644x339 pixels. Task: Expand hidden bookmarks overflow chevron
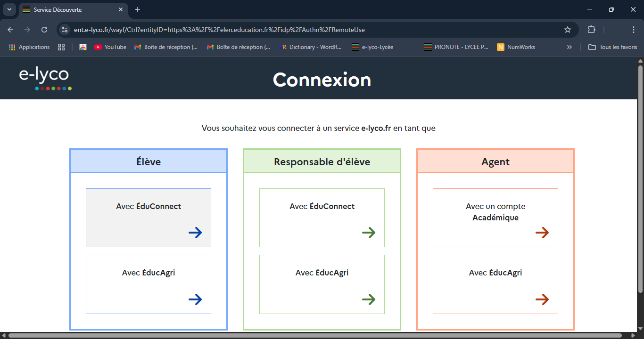click(x=570, y=47)
